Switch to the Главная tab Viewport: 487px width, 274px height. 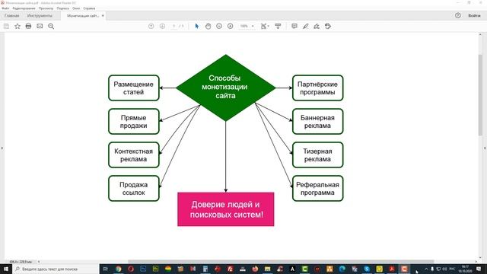click(x=12, y=15)
